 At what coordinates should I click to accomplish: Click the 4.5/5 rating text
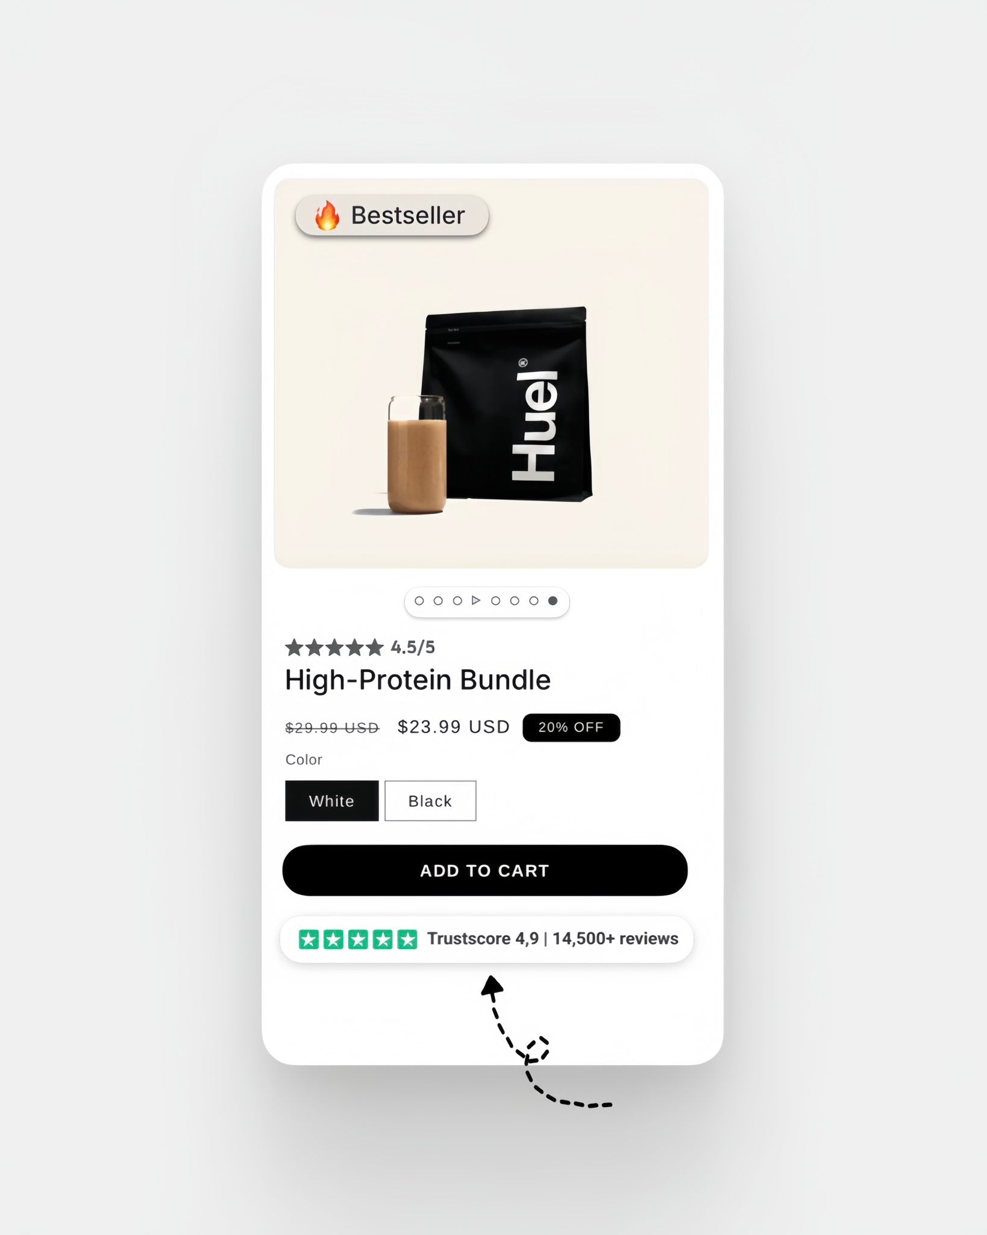[413, 647]
